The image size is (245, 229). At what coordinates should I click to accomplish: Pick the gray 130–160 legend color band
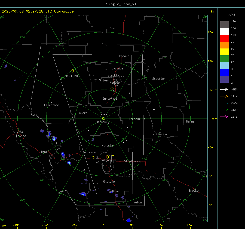[x=224, y=25]
